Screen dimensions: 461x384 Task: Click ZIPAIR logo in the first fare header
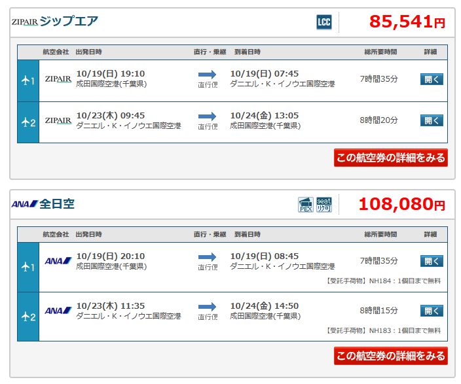(x=25, y=22)
